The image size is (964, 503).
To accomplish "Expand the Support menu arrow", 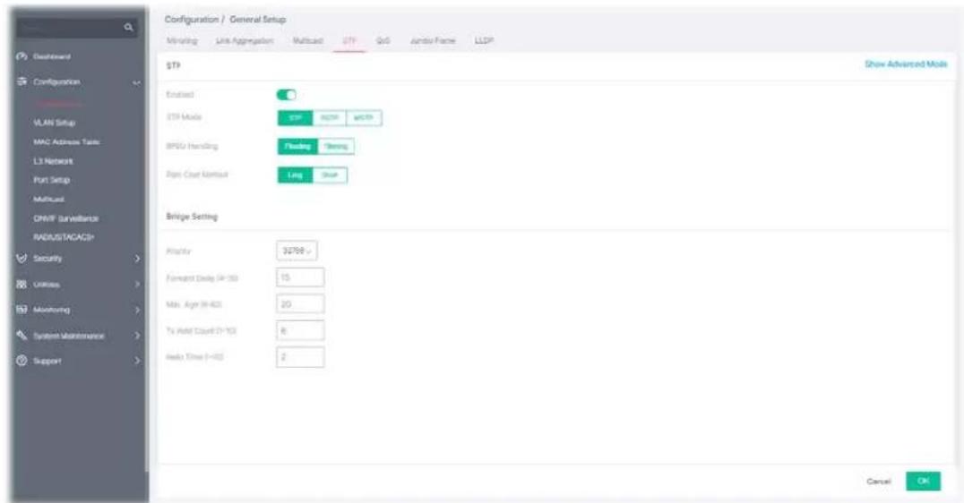I will (137, 361).
